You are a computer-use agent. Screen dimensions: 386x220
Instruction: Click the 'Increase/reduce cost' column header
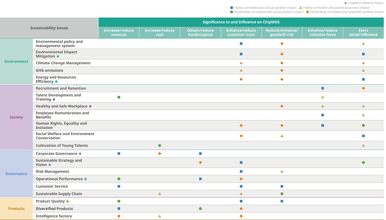pos(160,33)
